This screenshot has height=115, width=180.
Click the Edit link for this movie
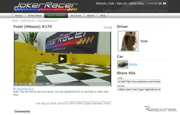109,27
